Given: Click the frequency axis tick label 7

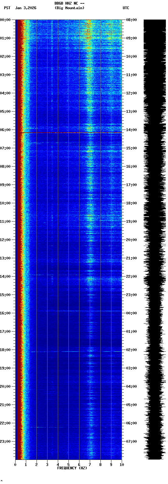Looking at the screenshot, I should click(x=90, y=465).
